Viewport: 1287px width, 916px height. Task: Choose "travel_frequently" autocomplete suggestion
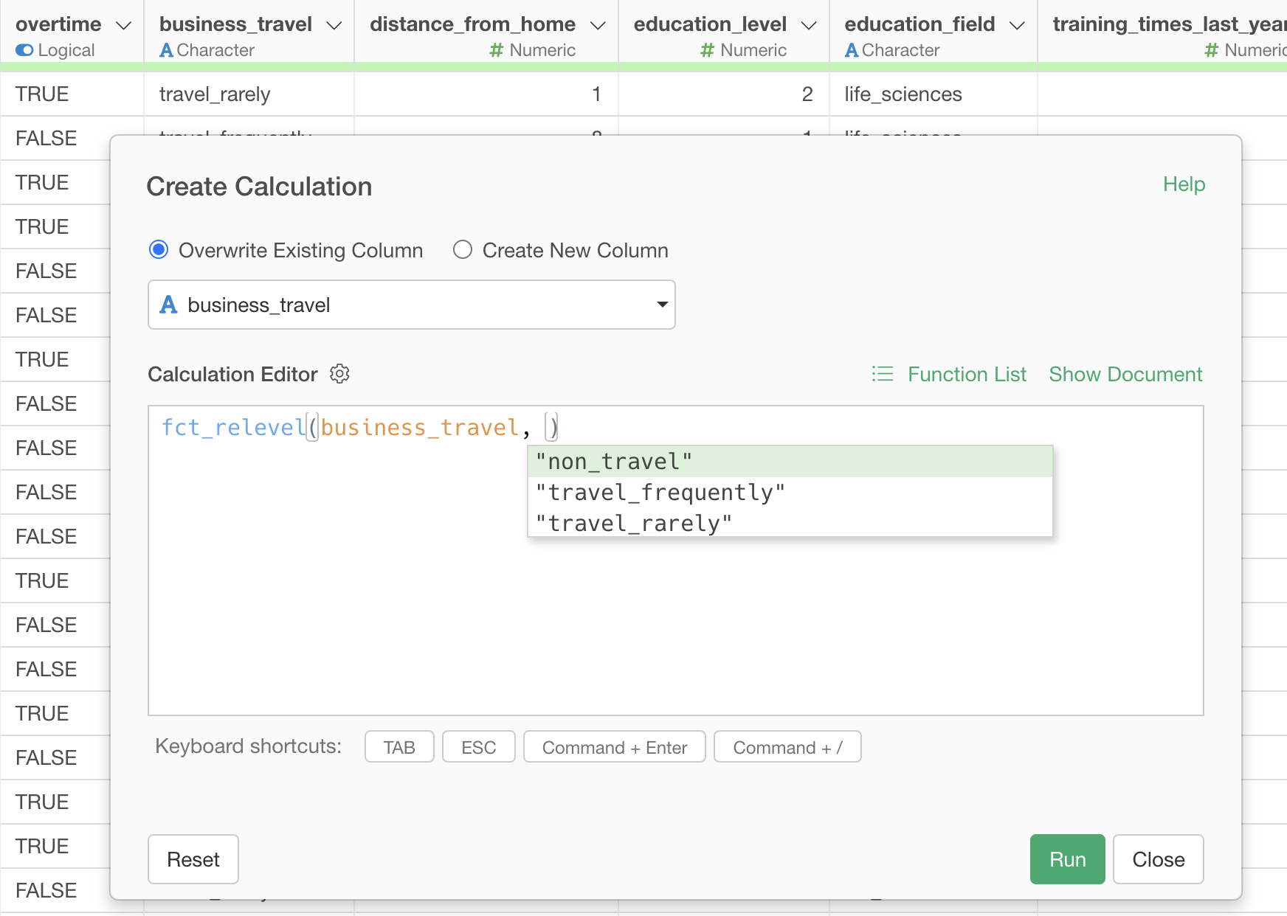coord(660,492)
